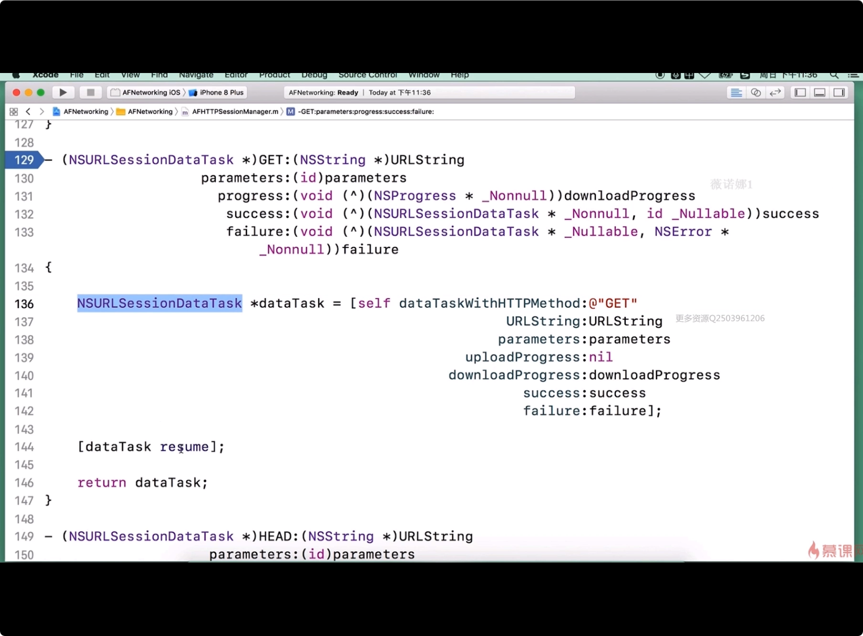Click the screen recording status icon
The image size is (863, 636).
[660, 75]
